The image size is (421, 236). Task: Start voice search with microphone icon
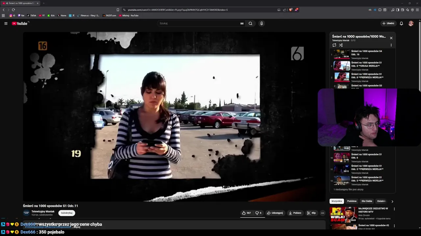(x=261, y=23)
